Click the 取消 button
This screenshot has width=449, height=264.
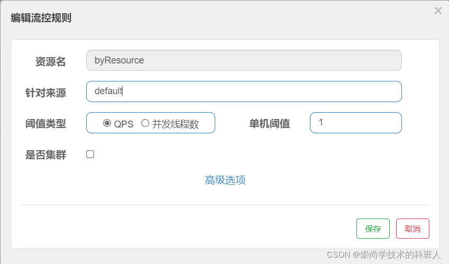click(413, 229)
